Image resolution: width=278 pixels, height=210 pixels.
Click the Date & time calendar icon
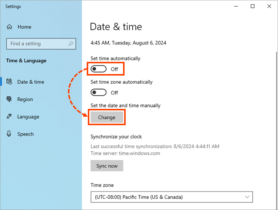(9, 81)
